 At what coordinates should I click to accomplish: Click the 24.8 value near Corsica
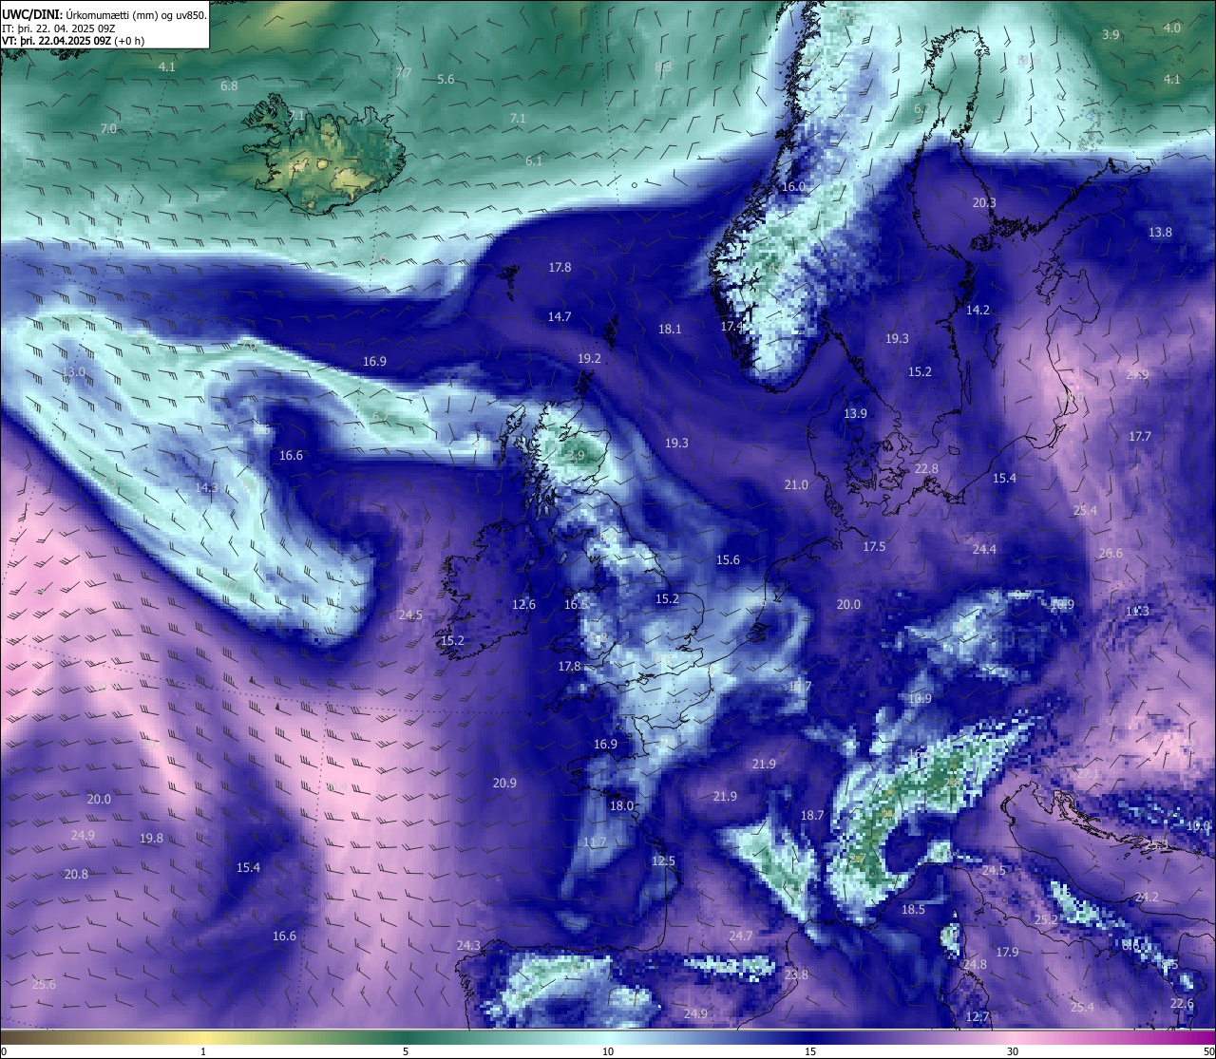[975, 965]
